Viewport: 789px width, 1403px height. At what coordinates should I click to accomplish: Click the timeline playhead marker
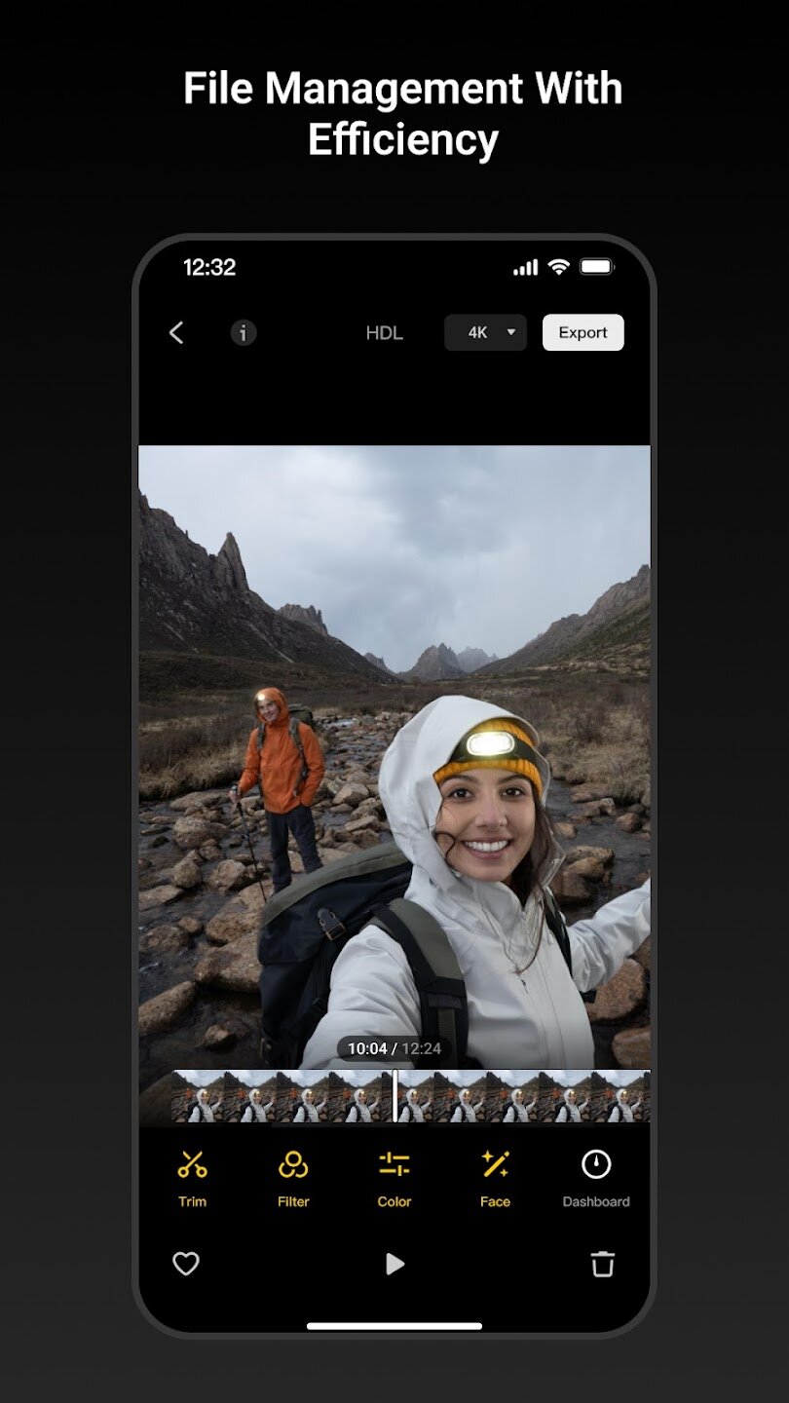394,1096
